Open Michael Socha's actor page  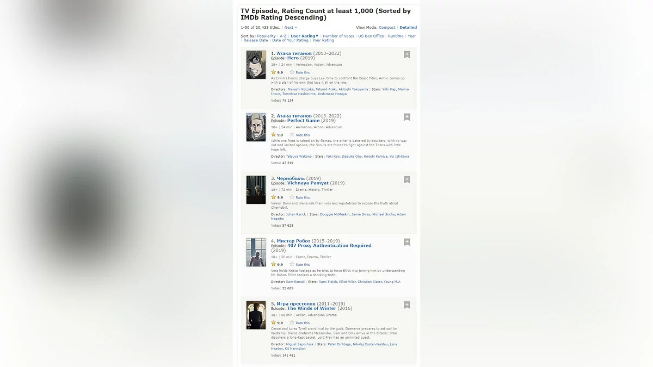point(383,214)
